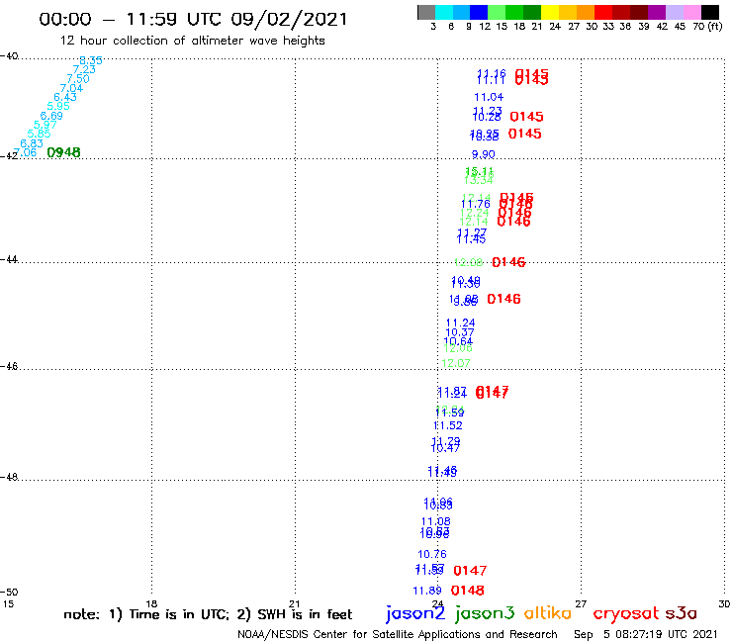Screen dimensions: 732x643
Task: Click the orange altika label
Action: [548, 612]
